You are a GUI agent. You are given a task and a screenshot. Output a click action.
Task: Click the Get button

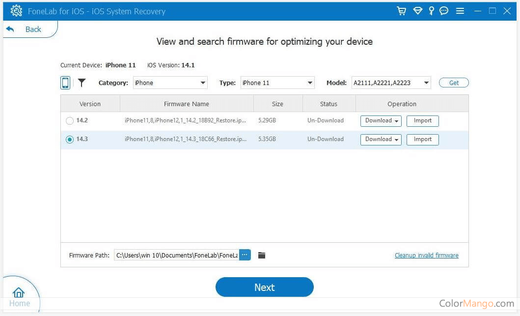point(453,83)
